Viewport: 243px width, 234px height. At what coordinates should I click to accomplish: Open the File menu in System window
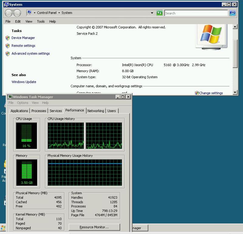point(8,22)
